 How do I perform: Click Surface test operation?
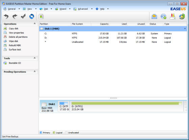[x=15, y=50]
